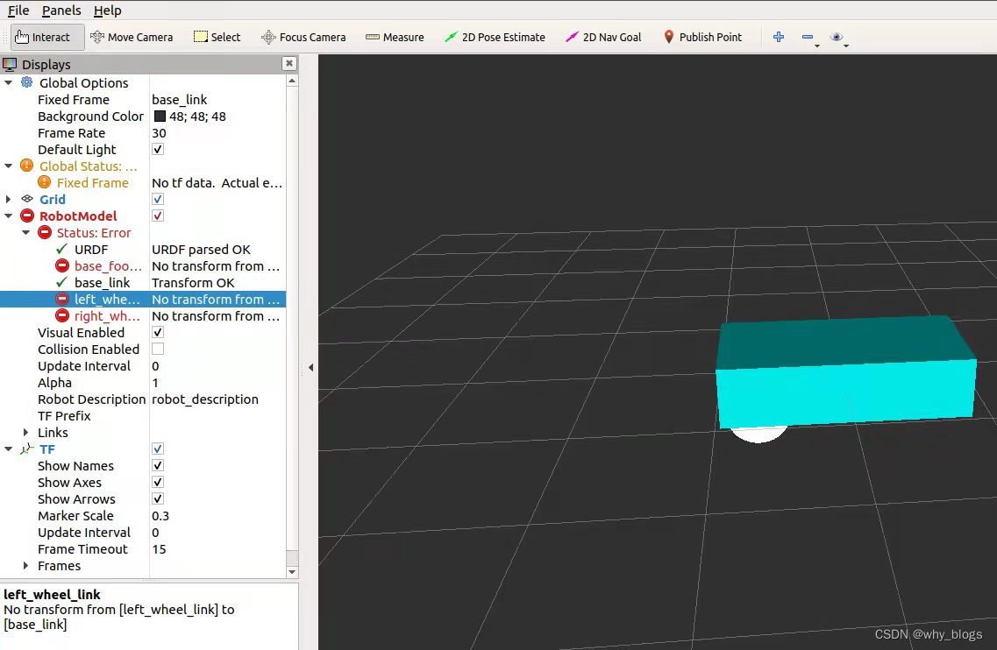Select the TF Update Interval row
Viewport: 997px width, 650px height.
coord(143,533)
